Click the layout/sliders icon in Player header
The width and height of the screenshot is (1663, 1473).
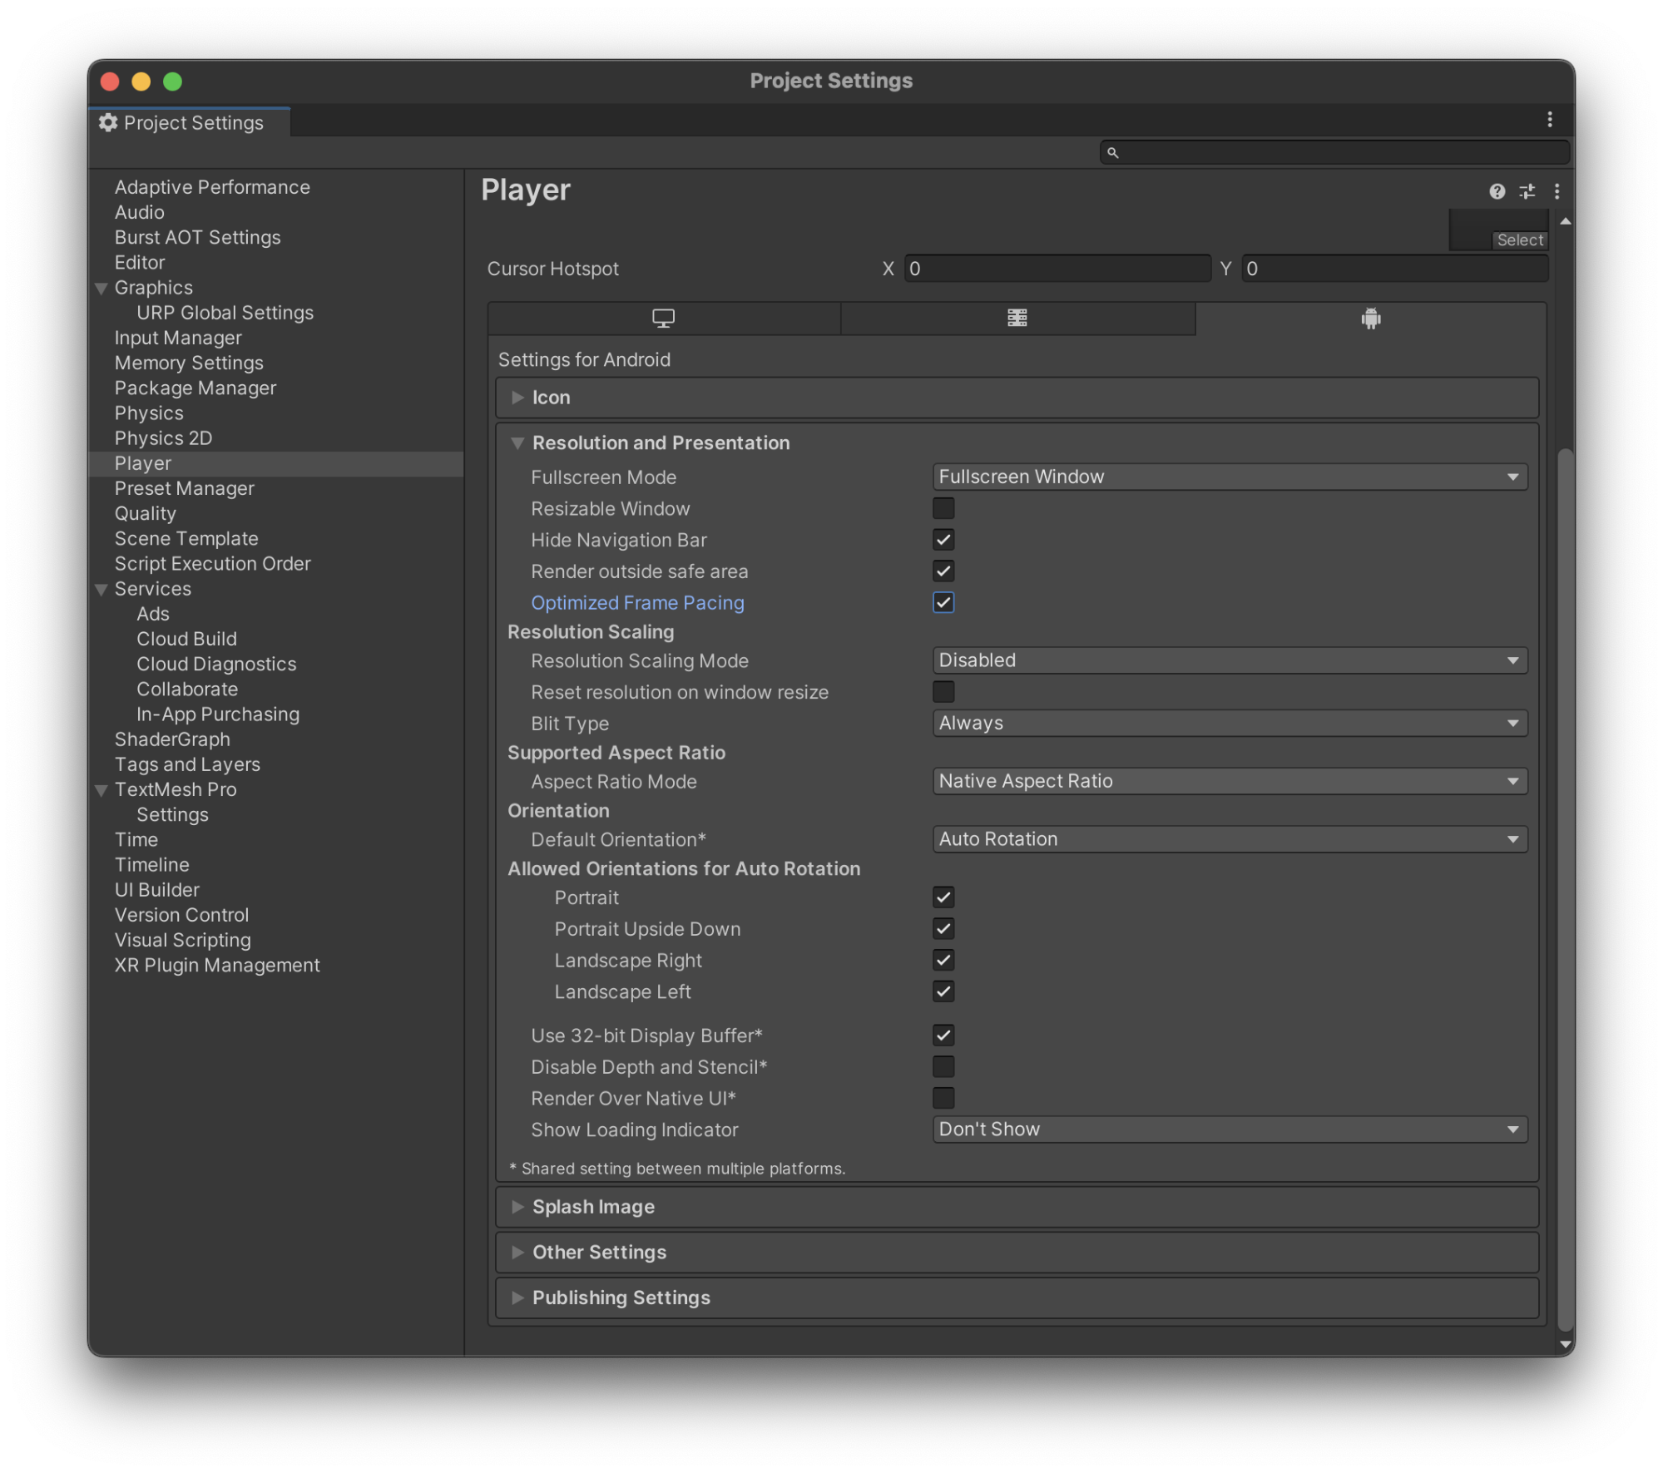point(1527,190)
